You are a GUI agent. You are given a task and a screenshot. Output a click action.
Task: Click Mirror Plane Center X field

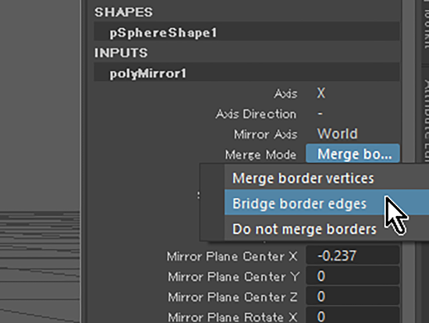(353, 256)
